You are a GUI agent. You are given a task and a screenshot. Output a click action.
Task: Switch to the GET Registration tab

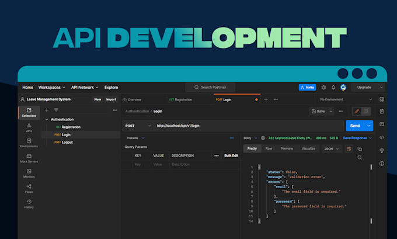(180, 99)
